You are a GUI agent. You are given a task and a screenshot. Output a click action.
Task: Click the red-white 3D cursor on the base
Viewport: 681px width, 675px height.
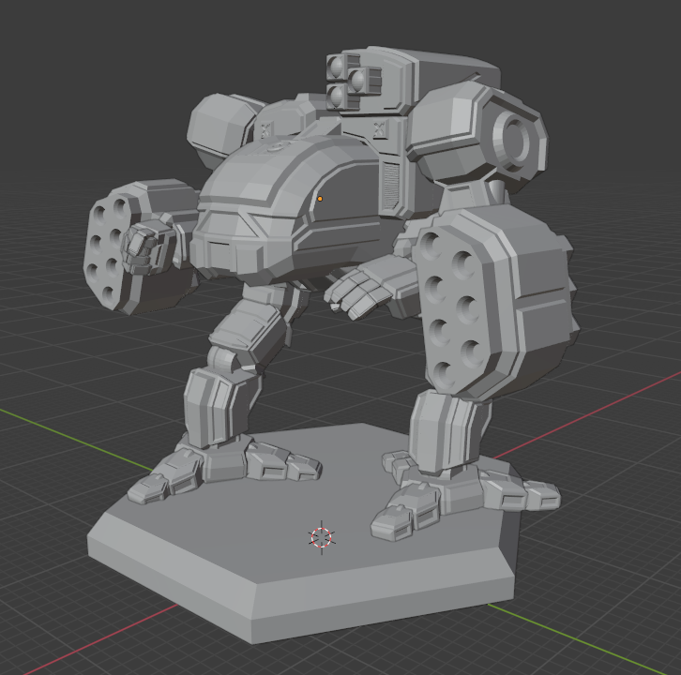(x=322, y=537)
